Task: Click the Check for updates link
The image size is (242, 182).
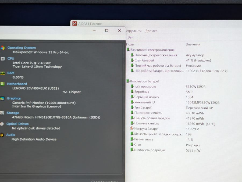Action: [x=105, y=181]
